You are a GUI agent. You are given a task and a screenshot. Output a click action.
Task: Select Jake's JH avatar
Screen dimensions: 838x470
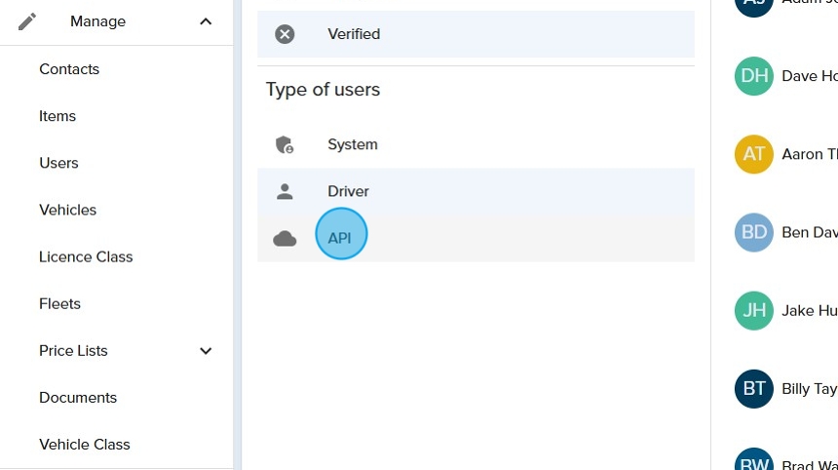click(753, 311)
